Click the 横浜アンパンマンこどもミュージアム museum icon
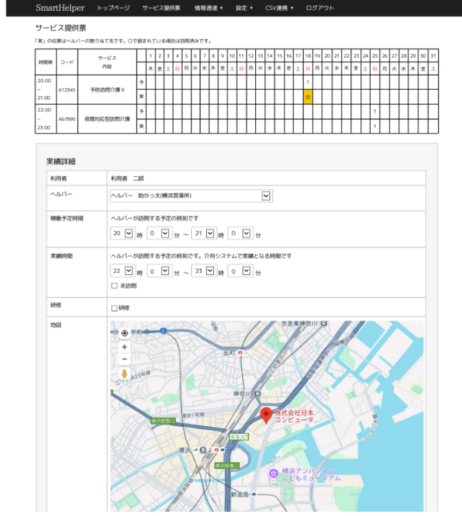 273,474
